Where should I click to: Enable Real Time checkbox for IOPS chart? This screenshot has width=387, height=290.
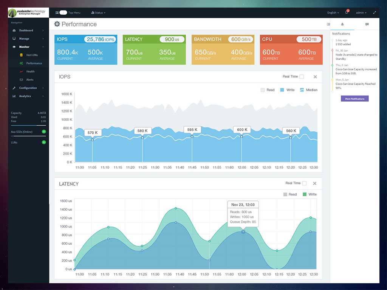pos(302,77)
